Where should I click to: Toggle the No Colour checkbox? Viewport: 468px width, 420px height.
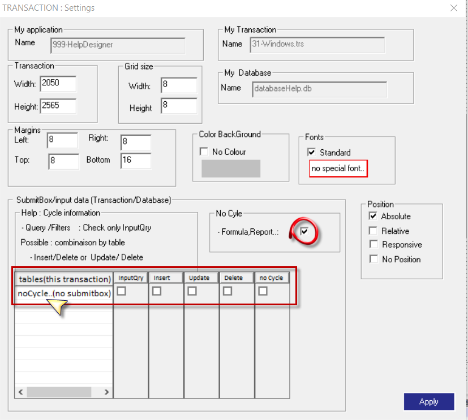pos(204,151)
